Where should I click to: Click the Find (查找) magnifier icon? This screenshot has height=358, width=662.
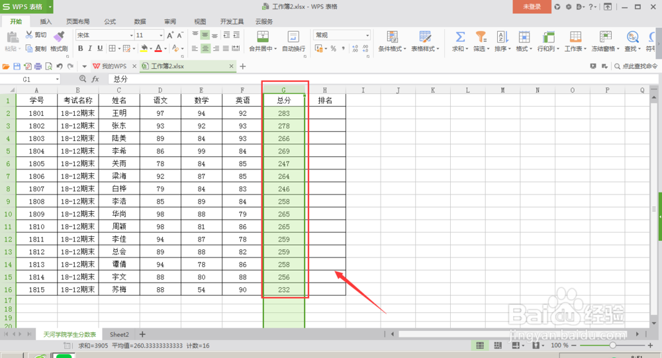point(632,37)
